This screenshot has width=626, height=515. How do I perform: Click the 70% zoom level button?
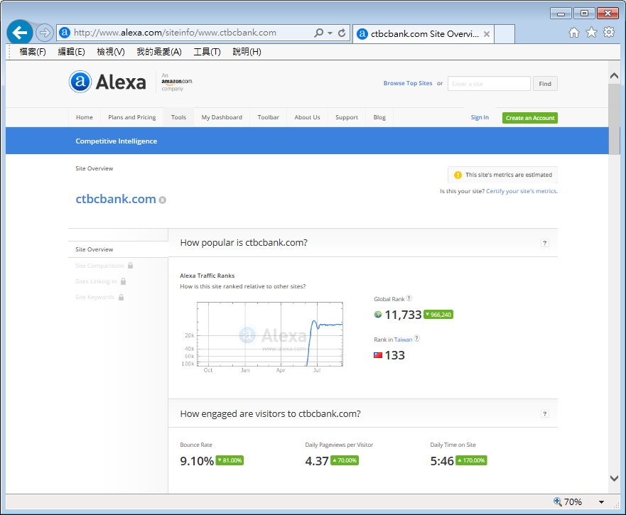click(x=568, y=502)
